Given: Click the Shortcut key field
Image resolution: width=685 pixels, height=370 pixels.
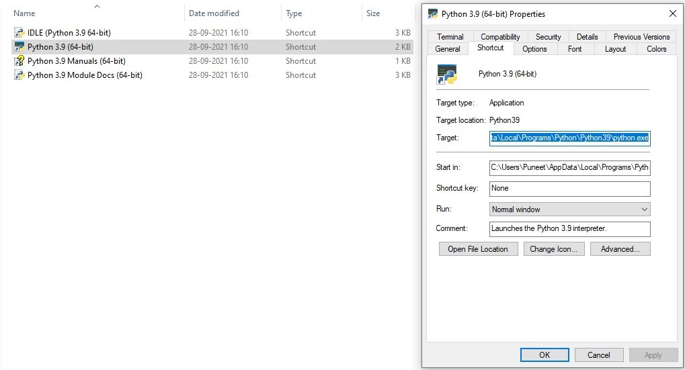Looking at the screenshot, I should click(x=569, y=189).
